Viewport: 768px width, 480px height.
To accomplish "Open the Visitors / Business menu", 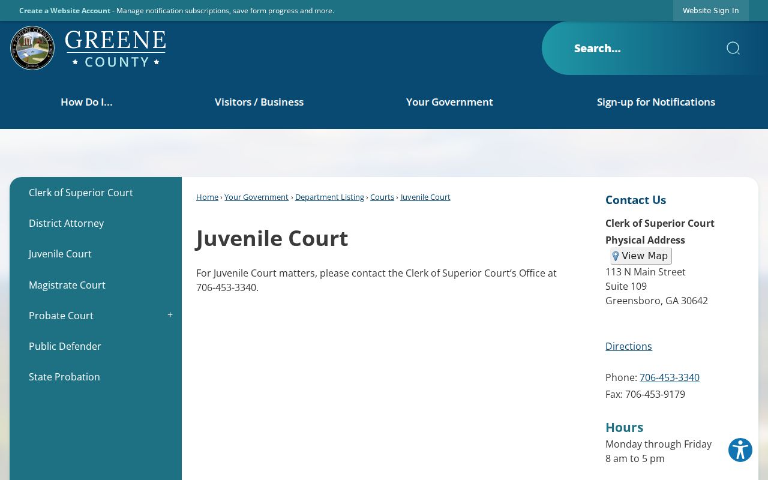I will (x=259, y=102).
